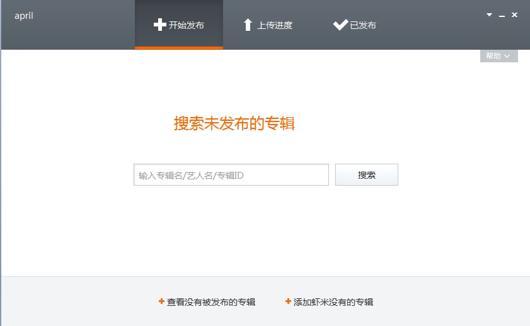Open 添加虾米没有的专辑 link
The image size is (530, 326).
tap(330, 302)
